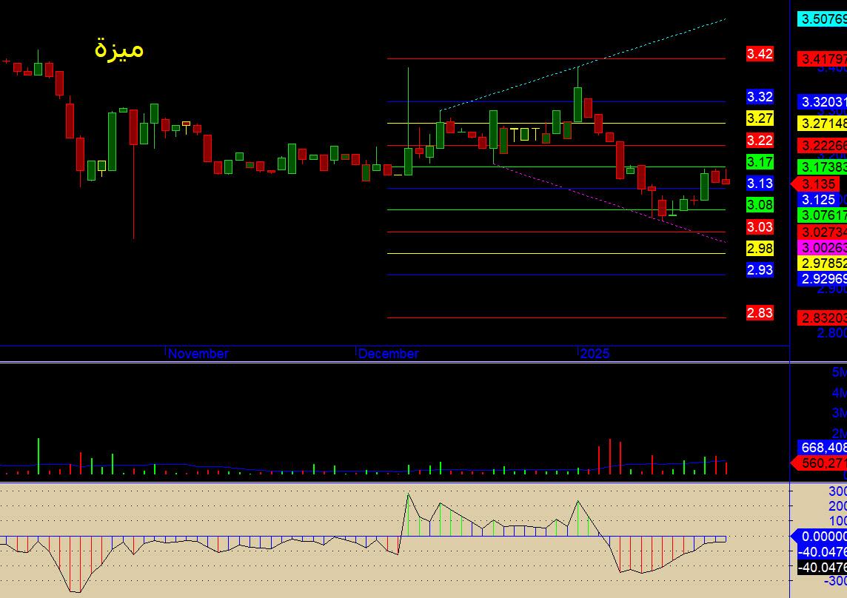The width and height of the screenshot is (847, 598).
Task: Select the red 3.135 last price marker
Action: tap(816, 184)
